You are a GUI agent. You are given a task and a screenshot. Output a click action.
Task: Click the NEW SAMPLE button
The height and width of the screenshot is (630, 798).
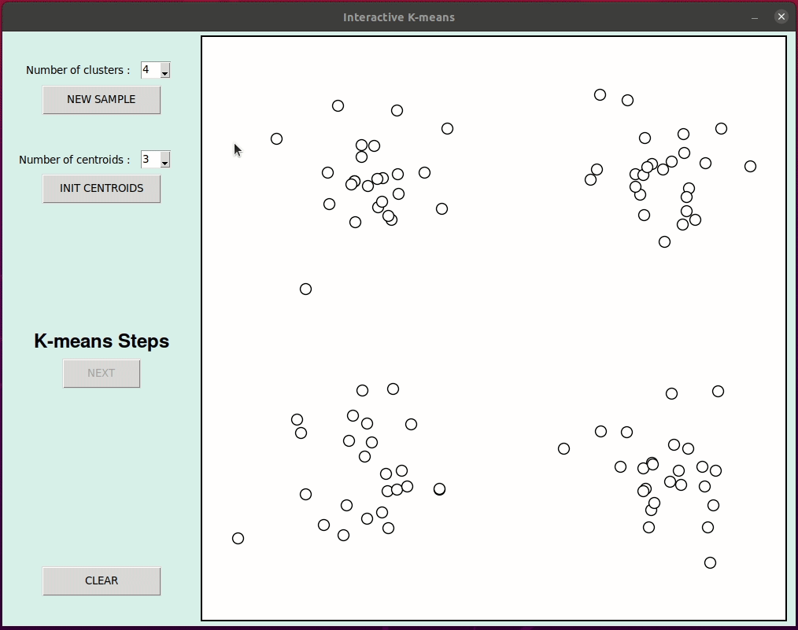click(102, 100)
